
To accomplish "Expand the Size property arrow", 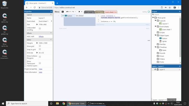I will pos(37,24).
